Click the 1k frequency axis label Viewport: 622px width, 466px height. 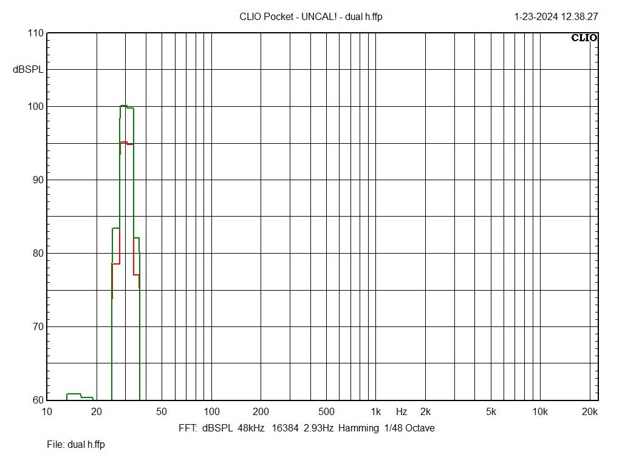[375, 412]
